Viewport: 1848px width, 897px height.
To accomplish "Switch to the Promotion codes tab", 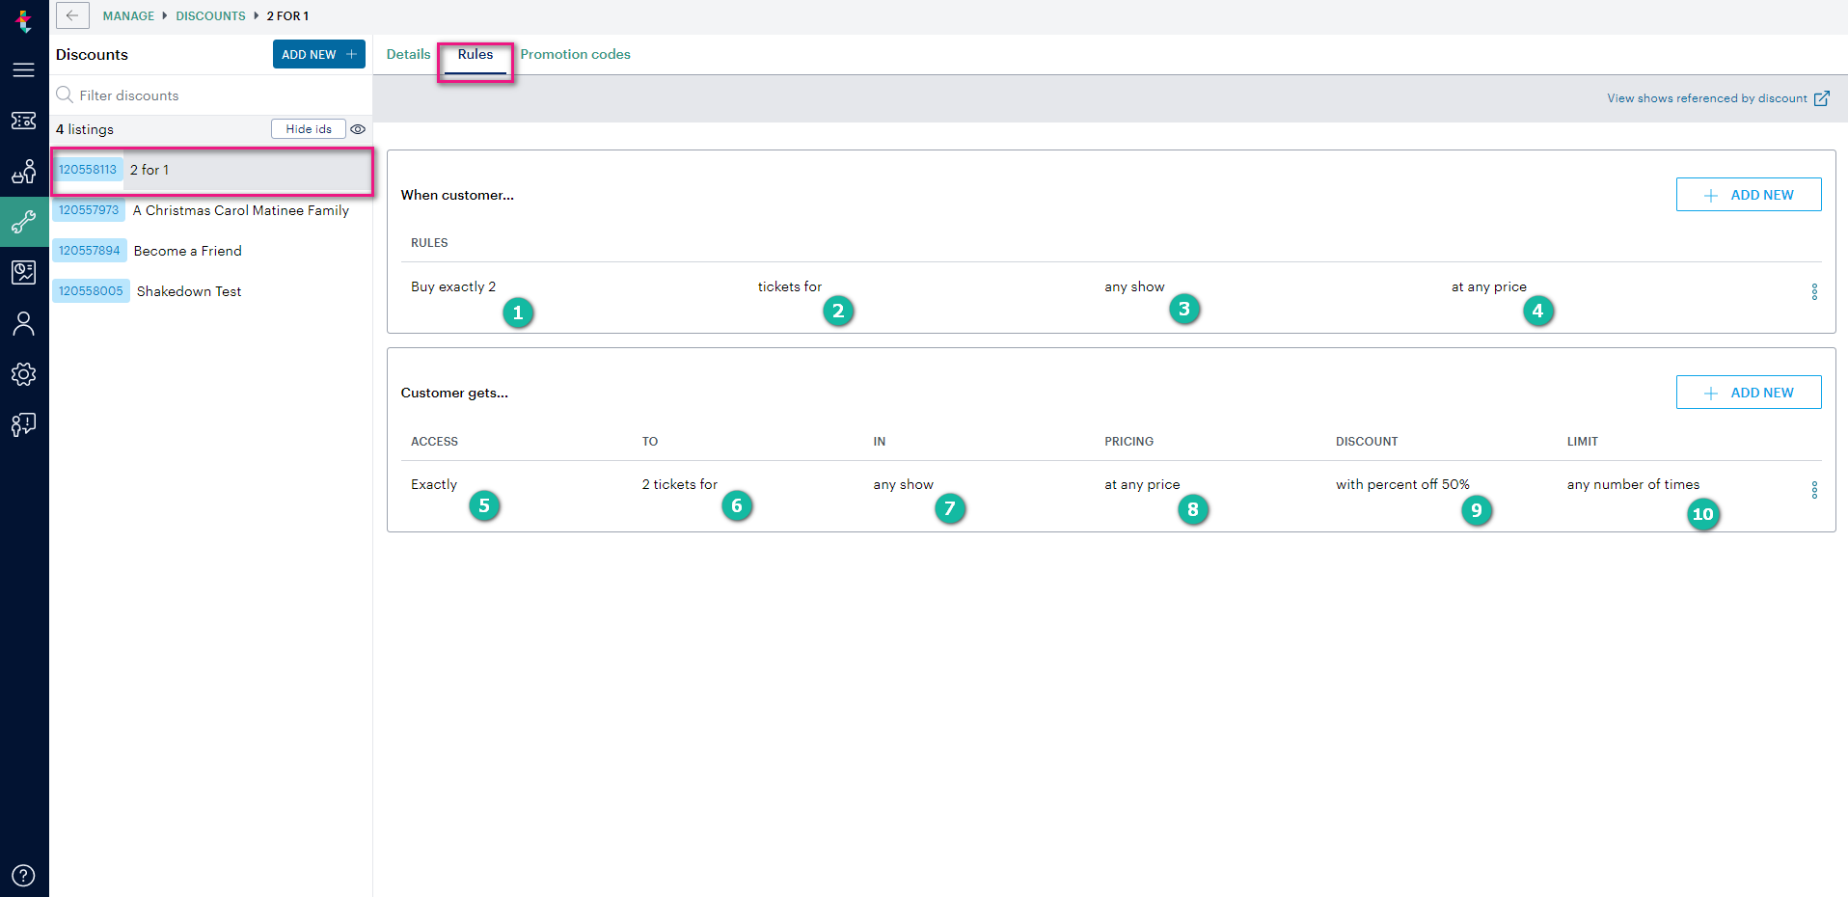I will [x=575, y=54].
